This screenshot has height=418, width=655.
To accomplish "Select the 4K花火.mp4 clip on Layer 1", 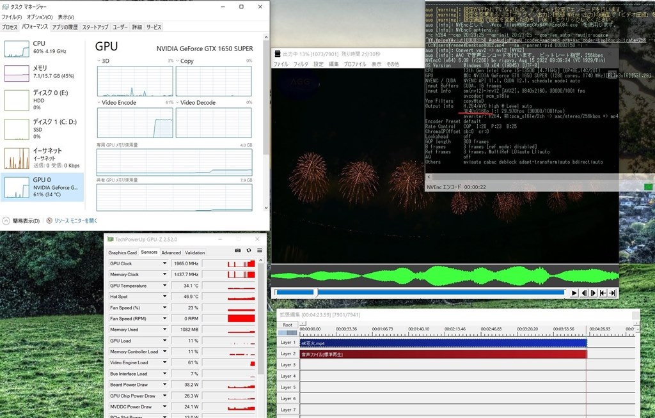I will pos(441,343).
